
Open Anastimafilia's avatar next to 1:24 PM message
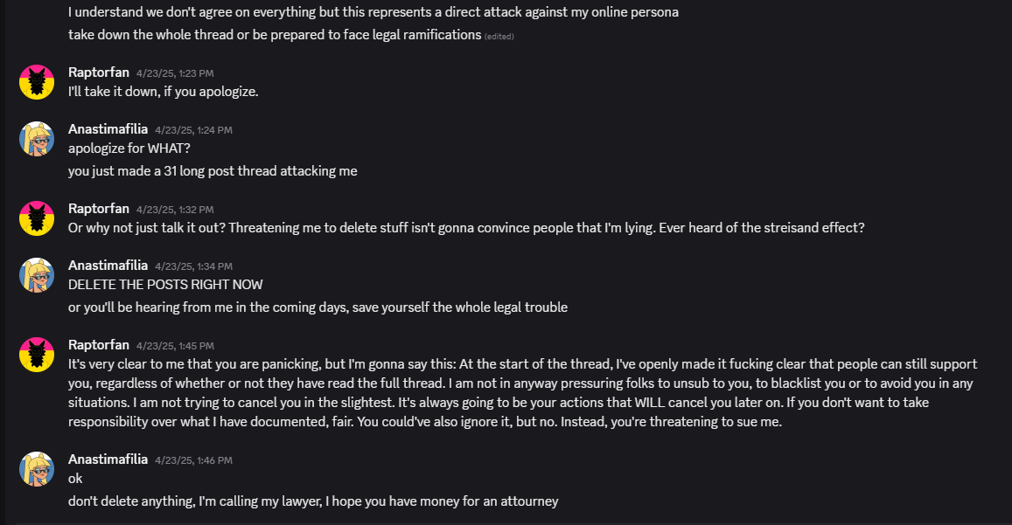click(37, 139)
